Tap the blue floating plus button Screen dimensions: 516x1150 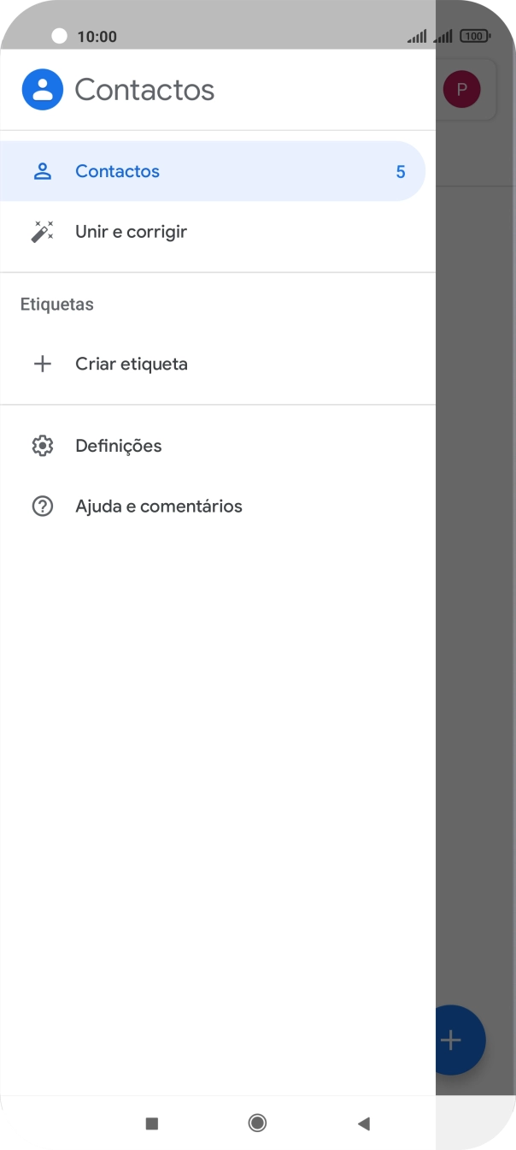tap(451, 1040)
